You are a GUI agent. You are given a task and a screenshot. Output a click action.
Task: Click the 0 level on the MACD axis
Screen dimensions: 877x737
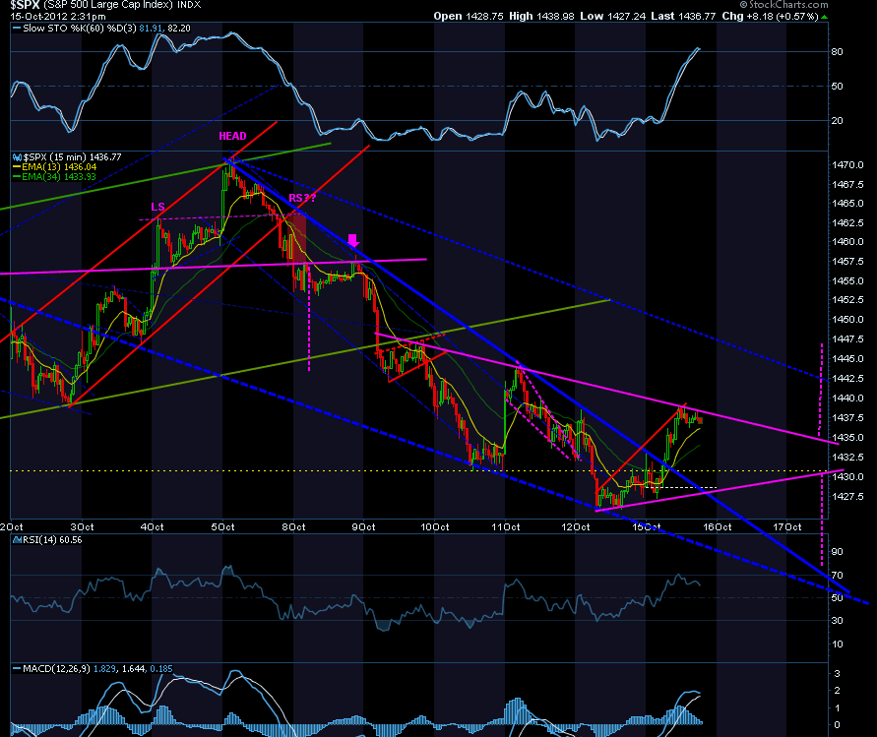pyautogui.click(x=838, y=725)
